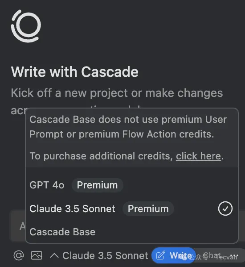Click the Cascade Base credits info text
The height and width of the screenshot is (267, 245).
[x=128, y=127]
